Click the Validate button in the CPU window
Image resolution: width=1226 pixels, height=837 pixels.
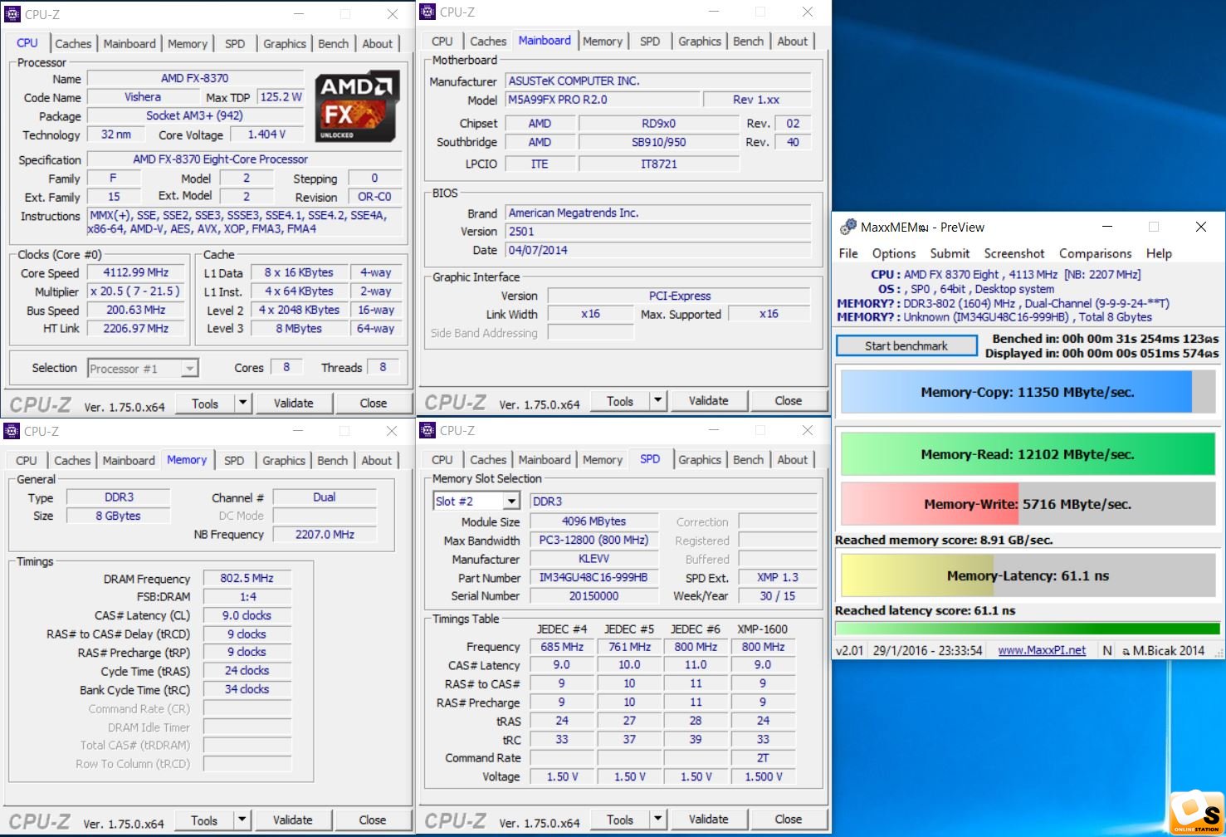[294, 404]
